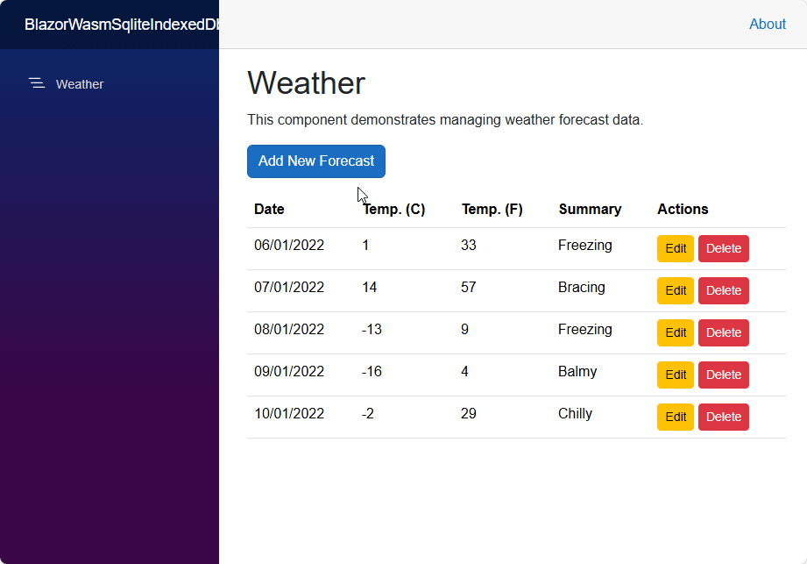Delete the 08/01/2022 forecast row
807x564 pixels.
pyautogui.click(x=723, y=332)
